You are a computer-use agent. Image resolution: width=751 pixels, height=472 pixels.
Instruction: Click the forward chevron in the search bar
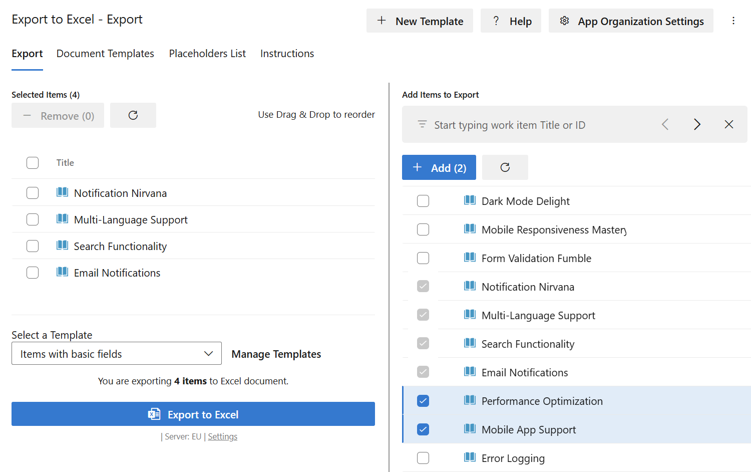pyautogui.click(x=697, y=124)
